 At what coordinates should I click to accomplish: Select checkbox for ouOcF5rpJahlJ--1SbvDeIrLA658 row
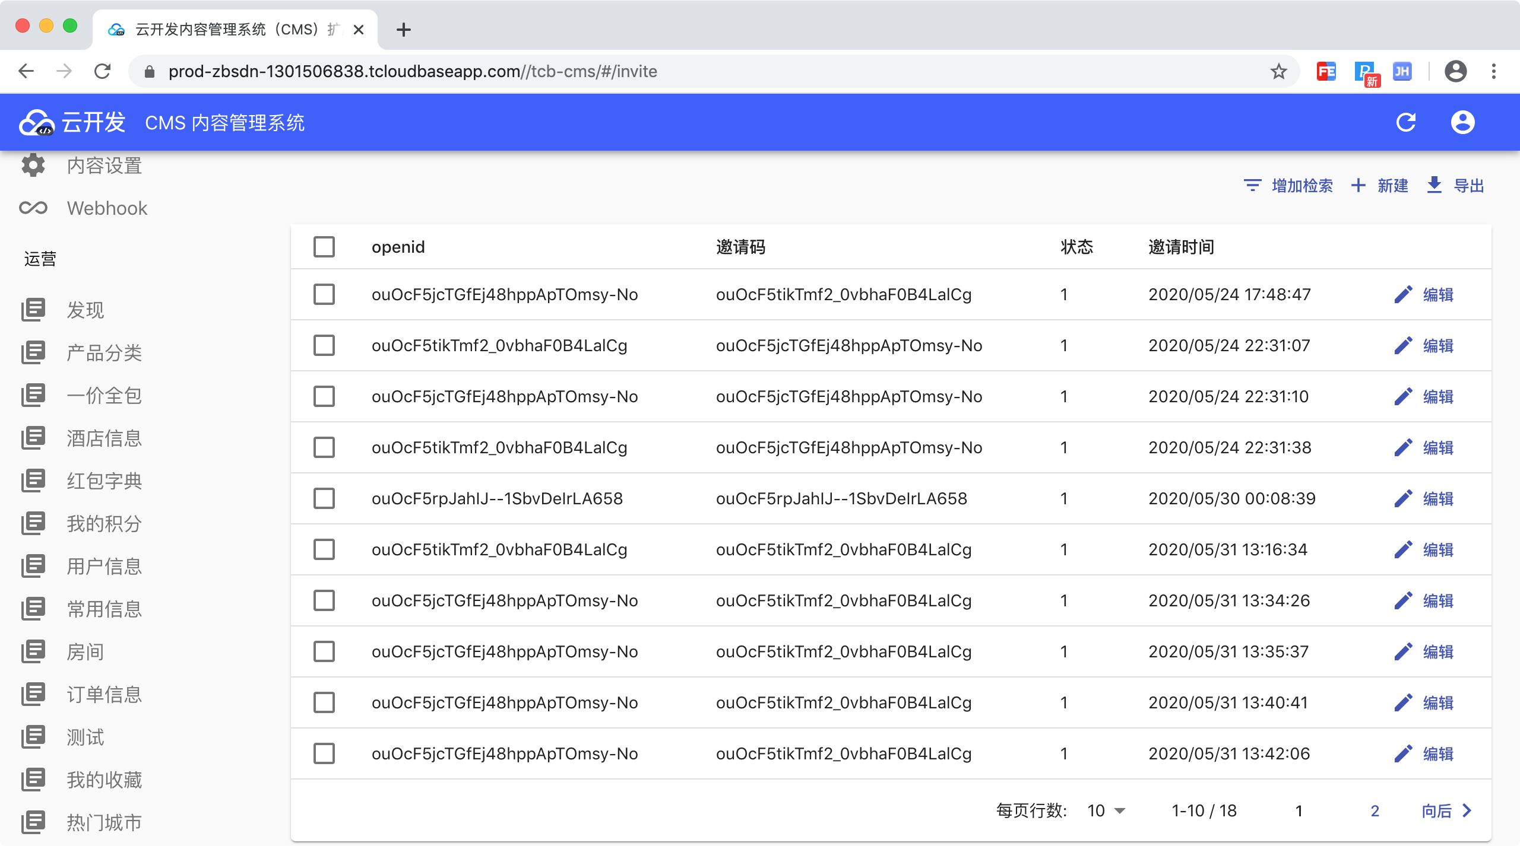click(x=324, y=498)
